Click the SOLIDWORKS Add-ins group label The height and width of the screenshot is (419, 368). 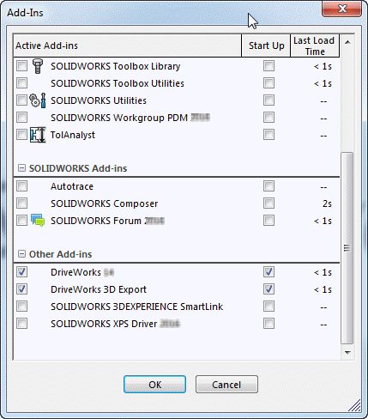78,168
